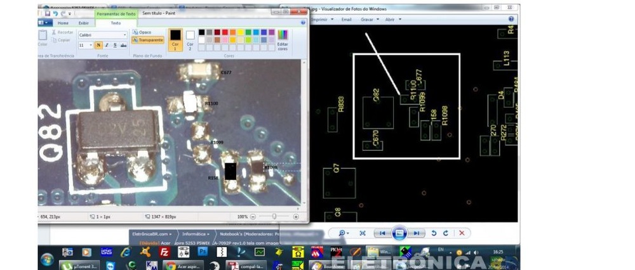
Task: Switch to the Home ribbon tab
Action: click(x=63, y=23)
